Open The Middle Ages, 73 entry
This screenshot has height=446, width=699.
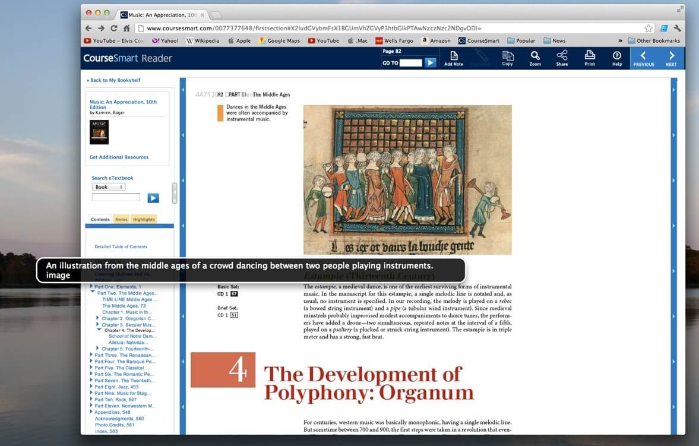click(124, 306)
